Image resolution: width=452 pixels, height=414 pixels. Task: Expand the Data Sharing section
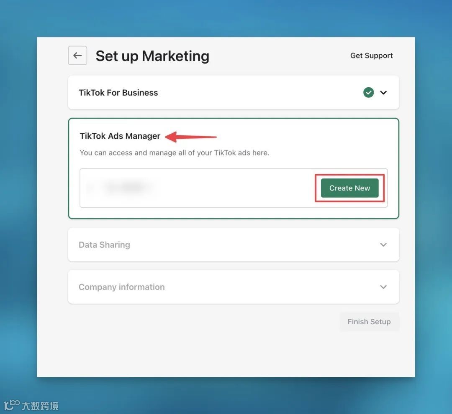383,244
